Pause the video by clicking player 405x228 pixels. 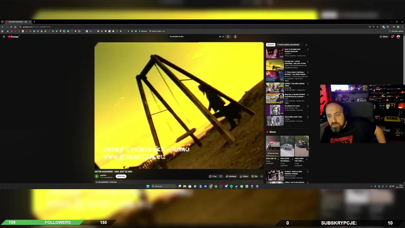pyautogui.click(x=179, y=105)
